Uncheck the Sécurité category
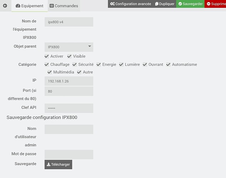This screenshot has height=178, width=226. [x=74, y=64]
